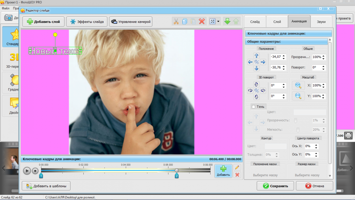Screen dimensions: 355x200
Task: Click Добавить в шаблоны button
Action: click(x=46, y=186)
